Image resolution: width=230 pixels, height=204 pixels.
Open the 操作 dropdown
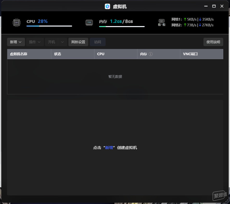pos(35,42)
